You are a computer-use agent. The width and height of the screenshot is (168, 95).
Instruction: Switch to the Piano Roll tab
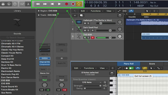[128, 64]
